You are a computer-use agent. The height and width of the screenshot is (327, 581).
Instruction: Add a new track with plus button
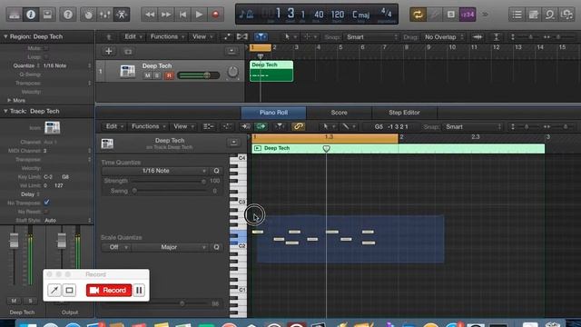pyautogui.click(x=109, y=51)
